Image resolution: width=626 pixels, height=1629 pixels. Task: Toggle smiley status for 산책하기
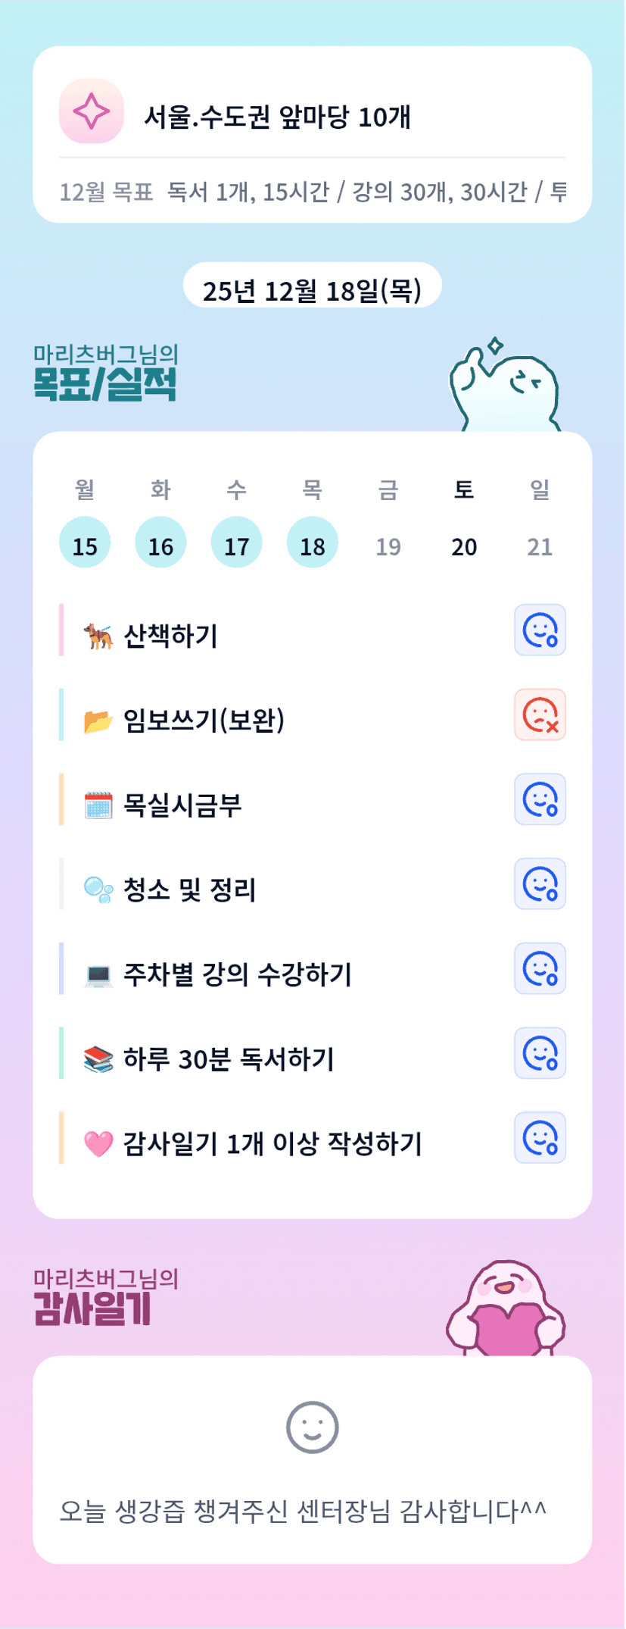540,630
